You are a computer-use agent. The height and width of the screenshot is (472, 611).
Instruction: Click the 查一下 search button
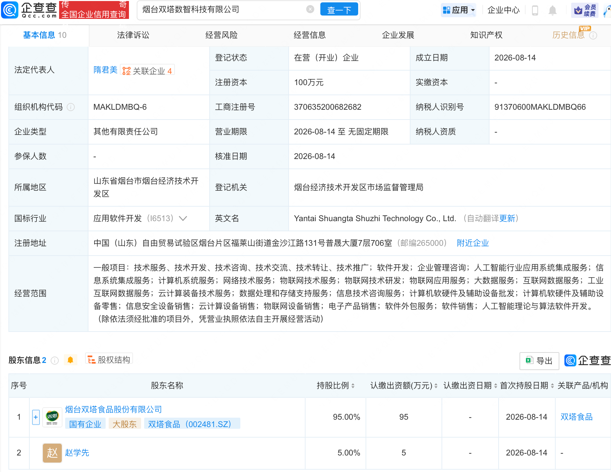pyautogui.click(x=339, y=10)
